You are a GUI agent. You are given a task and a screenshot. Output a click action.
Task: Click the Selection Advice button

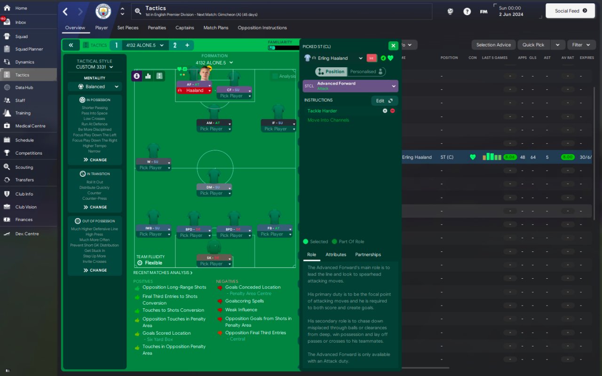pyautogui.click(x=493, y=45)
